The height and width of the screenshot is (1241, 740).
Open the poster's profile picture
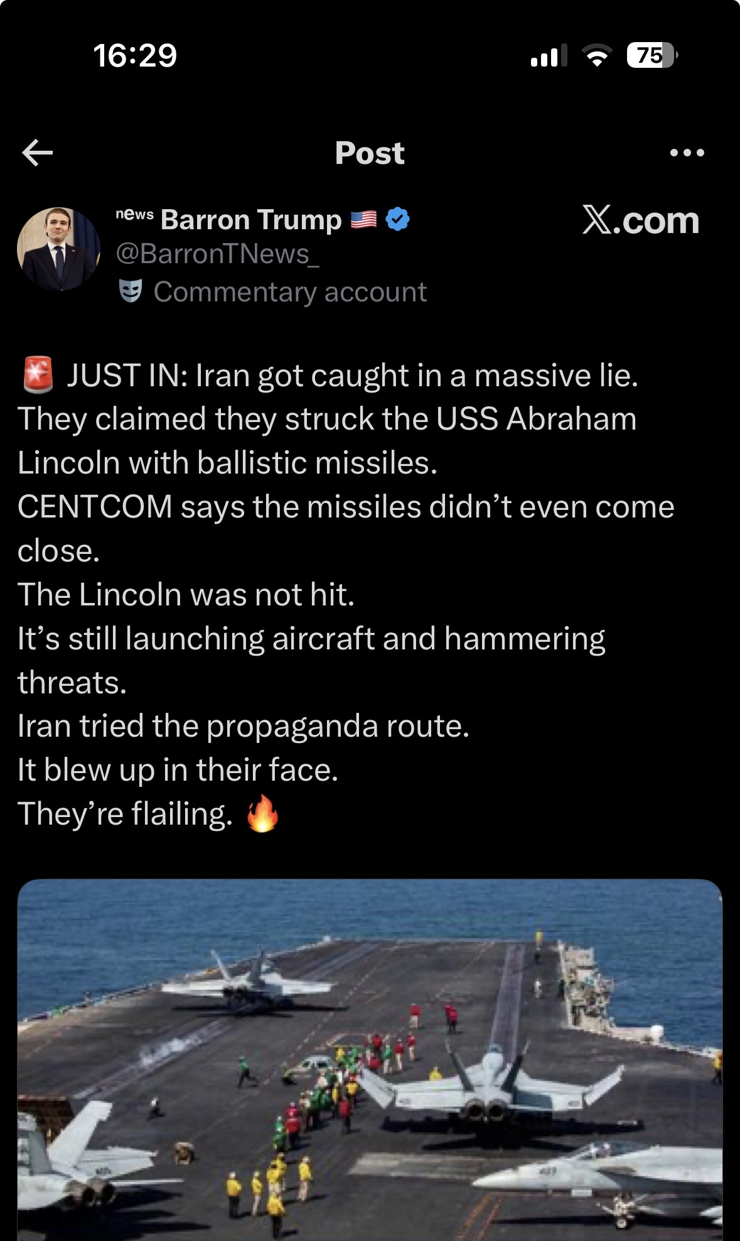click(x=58, y=249)
